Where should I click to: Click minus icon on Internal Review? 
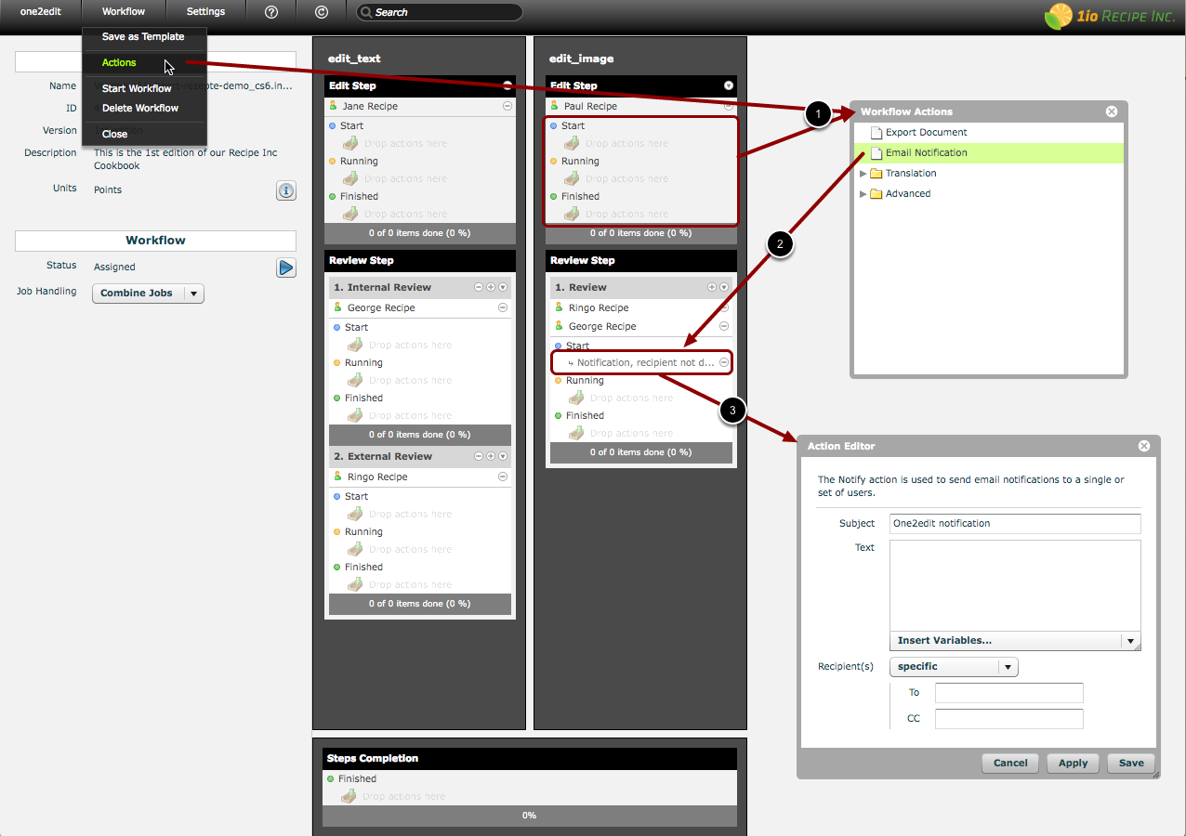click(x=479, y=288)
